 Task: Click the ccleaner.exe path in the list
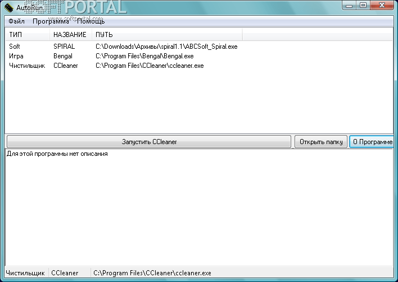pyautogui.click(x=150, y=66)
